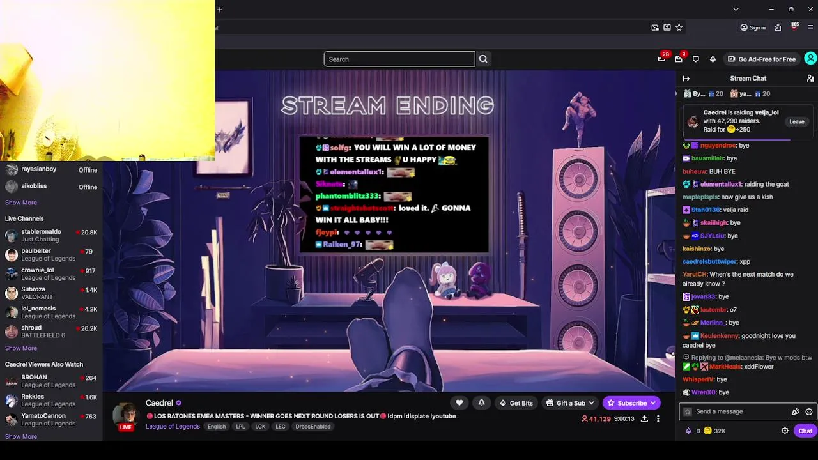Click the second gift leaderboard entry ya...
The image size is (818, 460).
(x=750, y=94)
